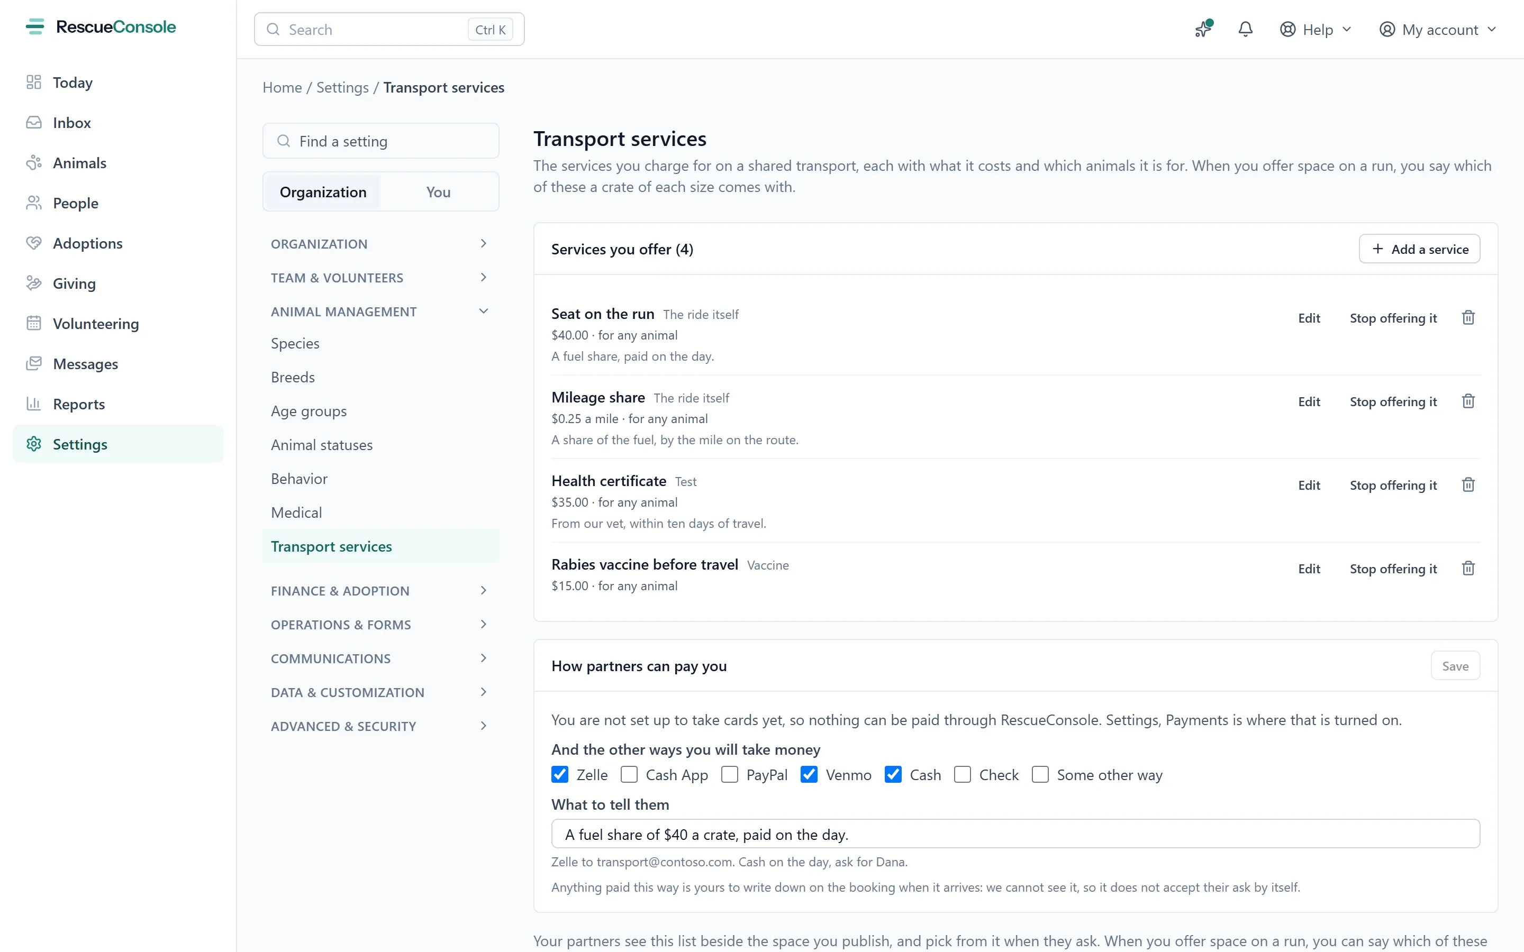Expand TEAM & VOLUNTEERS section
This screenshot has width=1524, height=952.
pyautogui.click(x=380, y=278)
